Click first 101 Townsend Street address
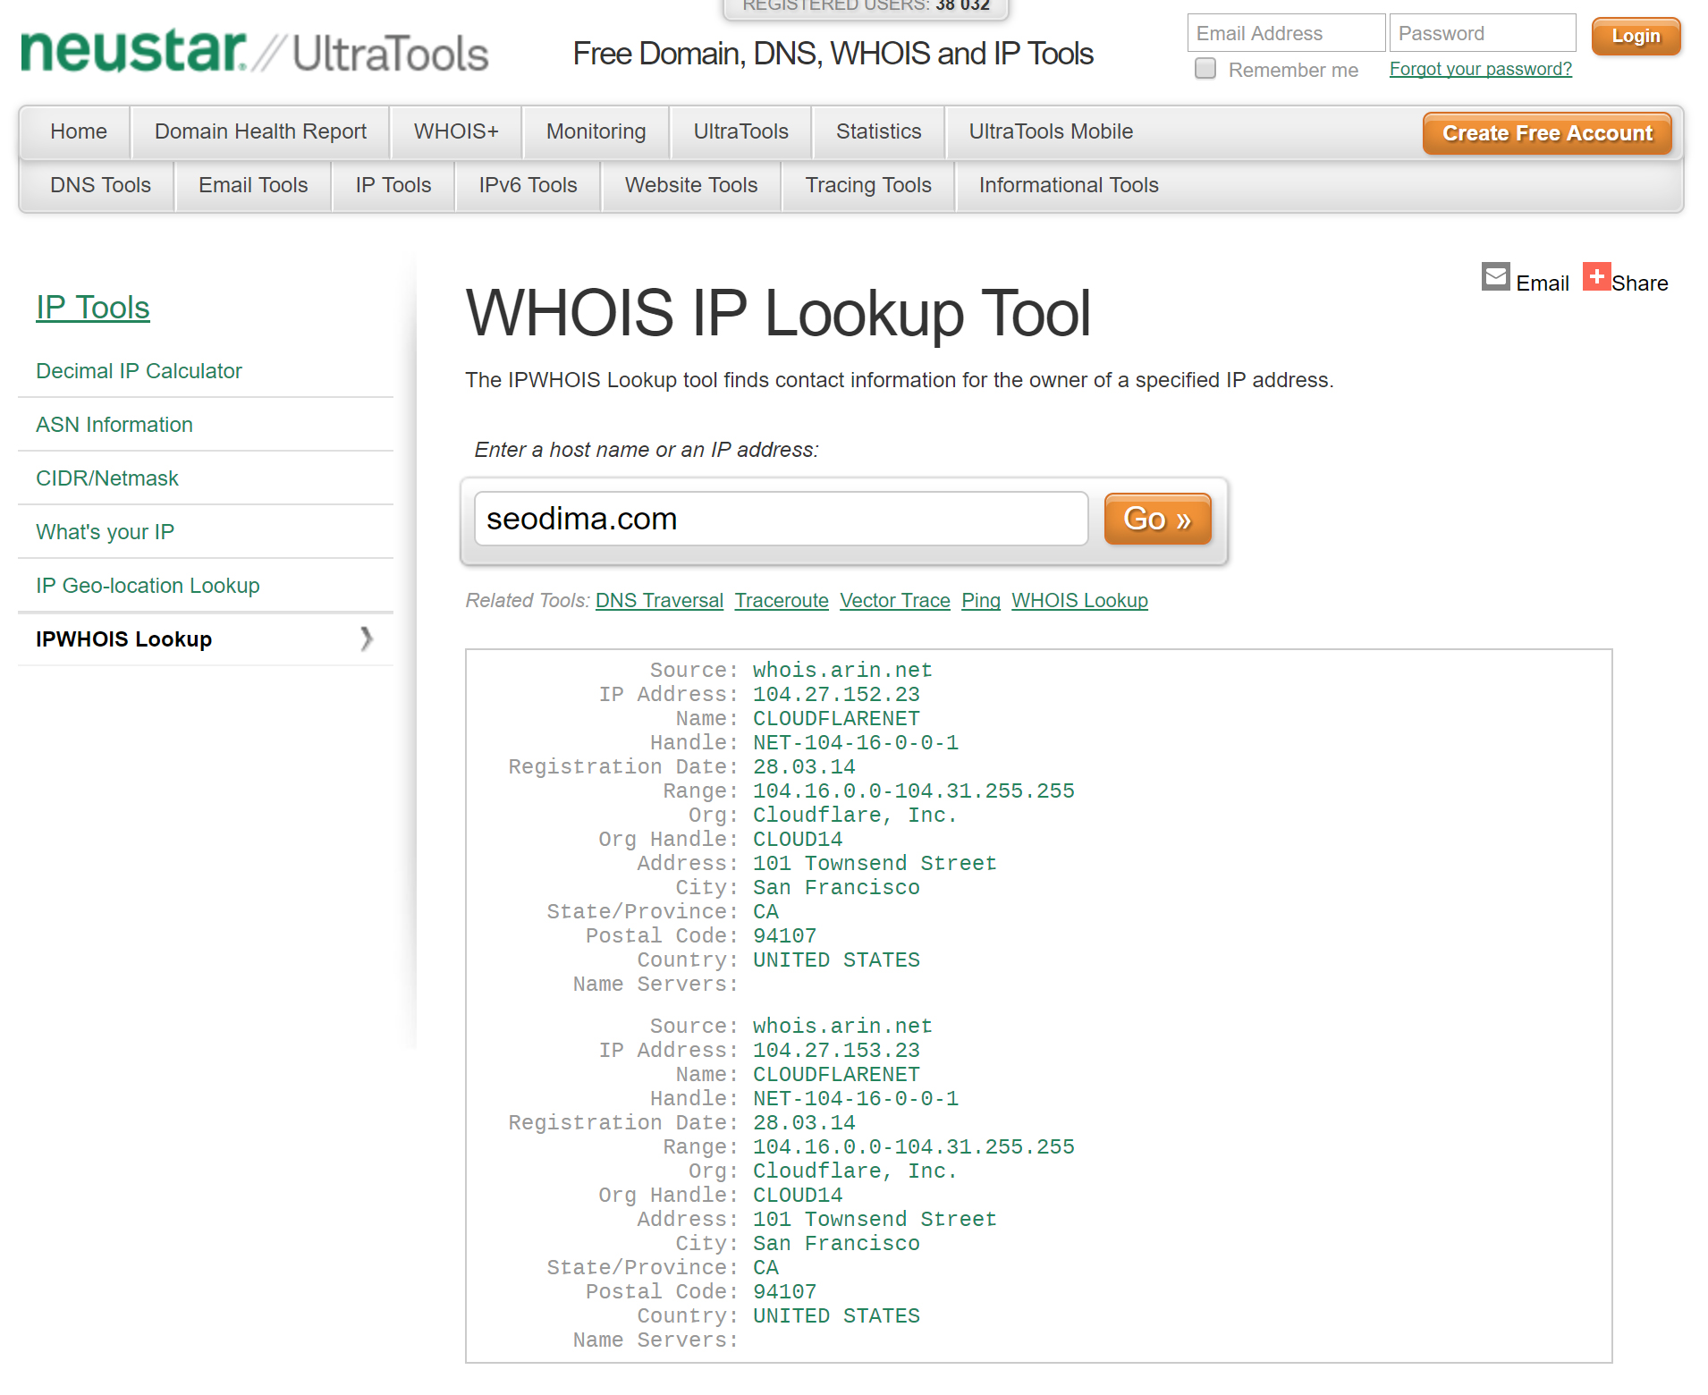Image resolution: width=1708 pixels, height=1395 pixels. click(875, 864)
